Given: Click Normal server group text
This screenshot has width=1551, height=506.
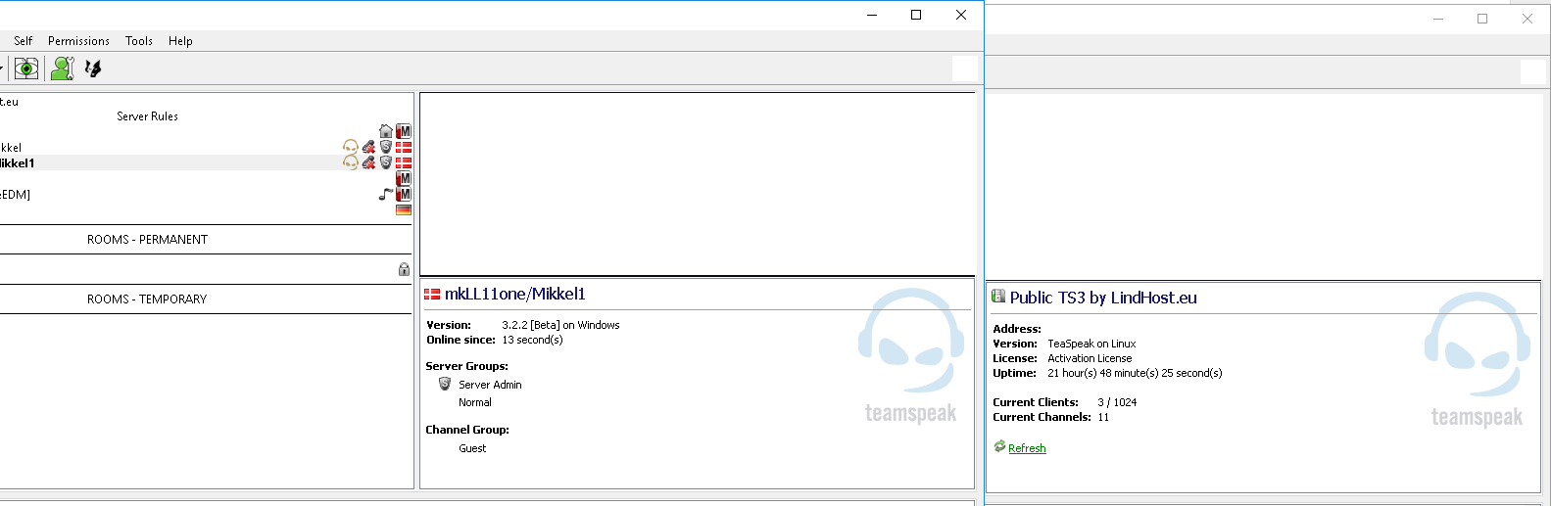Looking at the screenshot, I should [475, 402].
